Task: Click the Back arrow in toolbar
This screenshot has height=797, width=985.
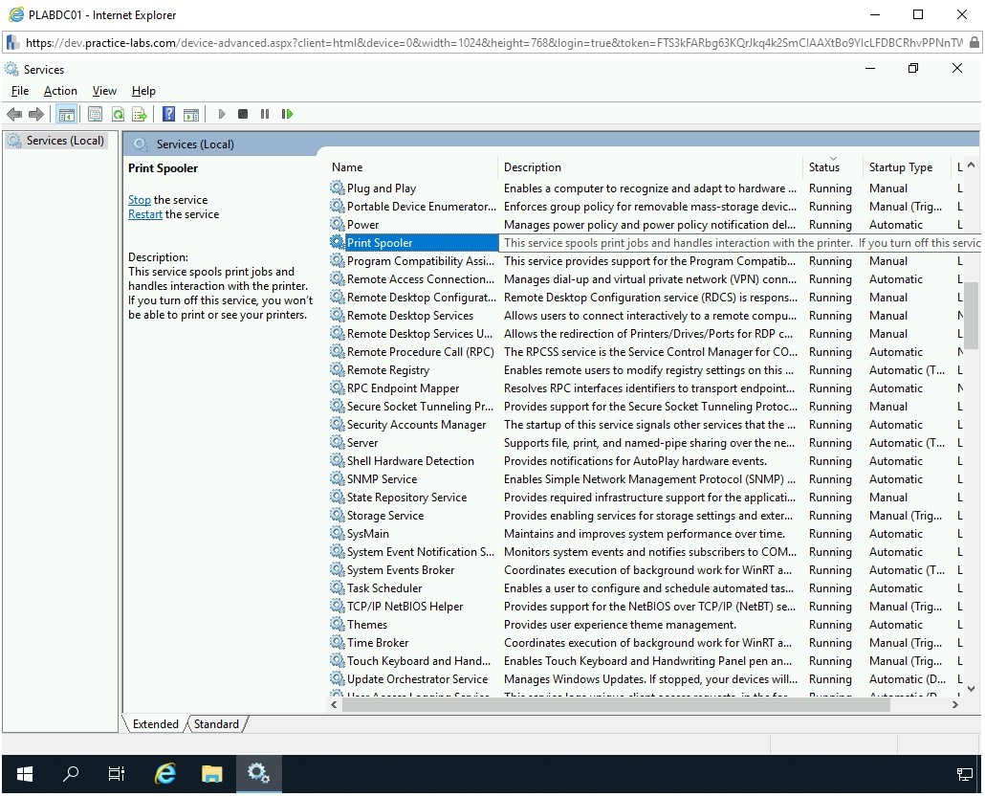Action: pyautogui.click(x=14, y=114)
